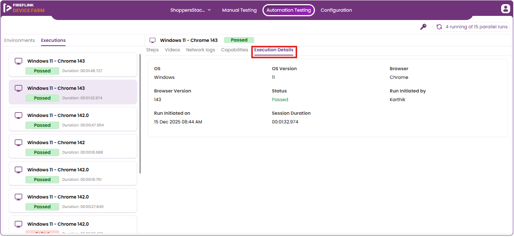
Task: Click the green Passed value under Status
Action: click(x=280, y=100)
